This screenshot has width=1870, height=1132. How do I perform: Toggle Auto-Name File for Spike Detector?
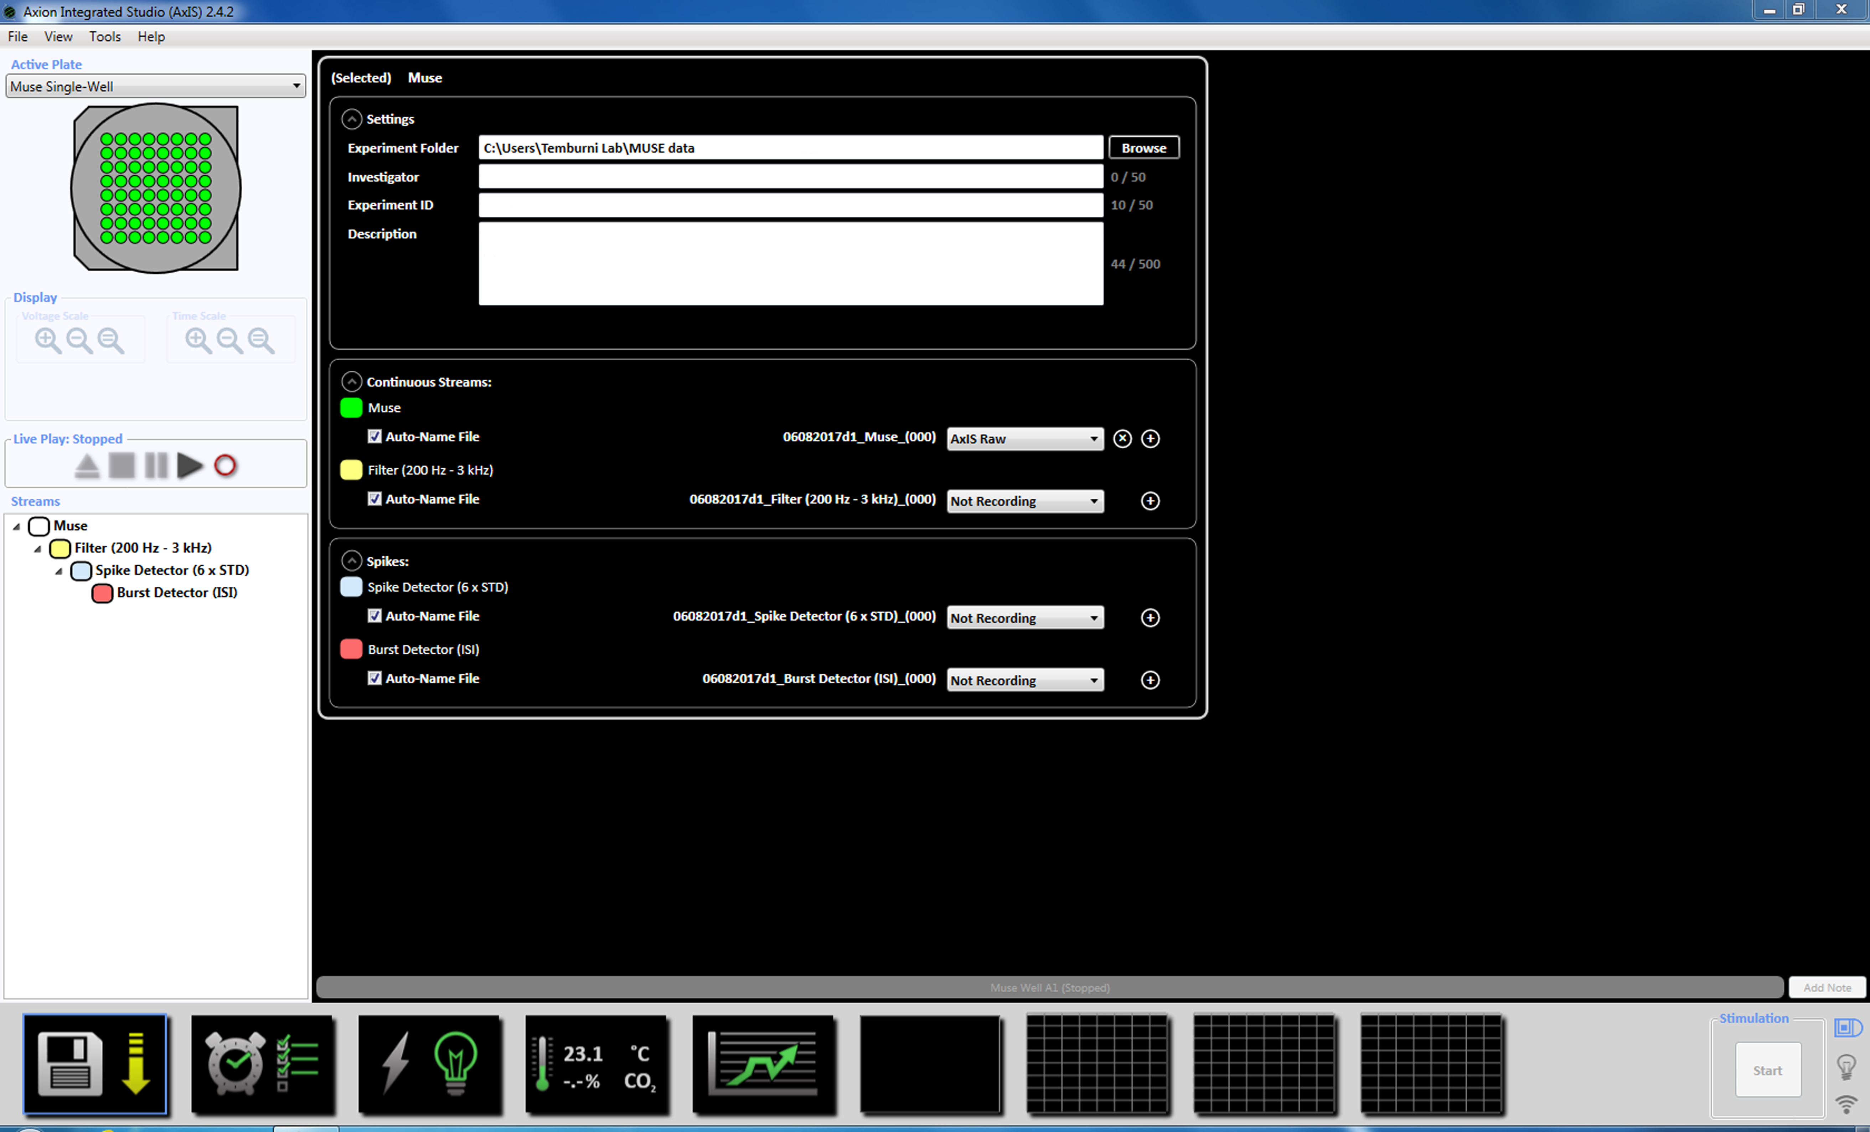374,616
